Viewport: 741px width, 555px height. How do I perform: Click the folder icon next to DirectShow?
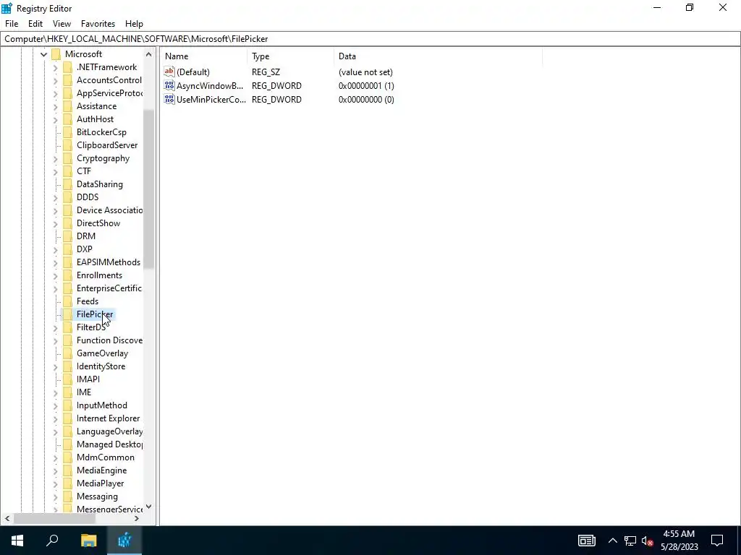[x=67, y=223]
